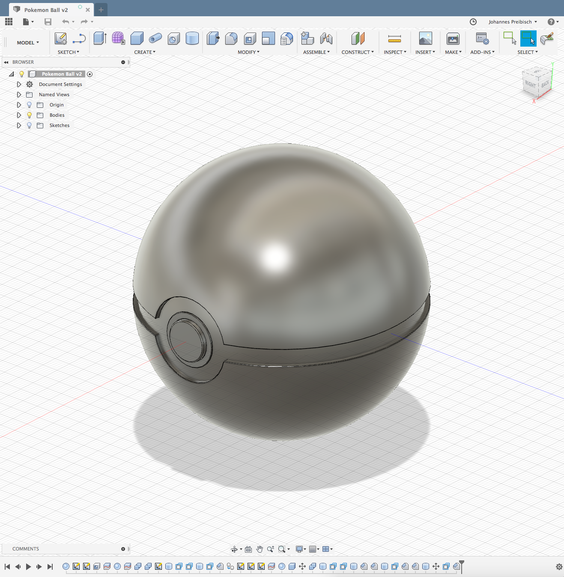The height and width of the screenshot is (577, 564).
Task: Open the File menu dropdown
Action: (28, 22)
